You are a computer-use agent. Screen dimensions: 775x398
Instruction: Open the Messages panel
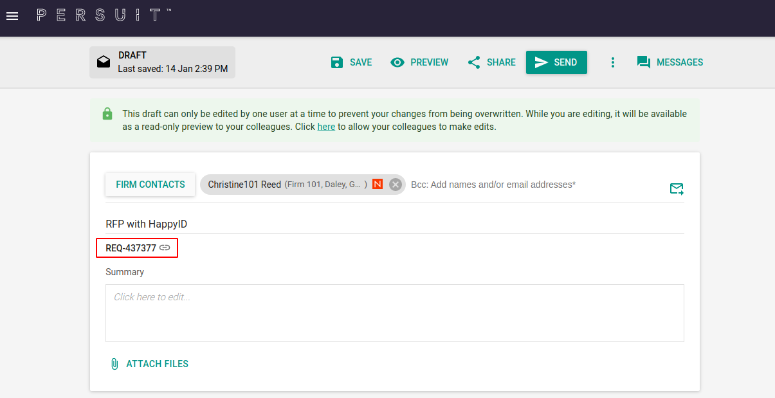click(670, 62)
